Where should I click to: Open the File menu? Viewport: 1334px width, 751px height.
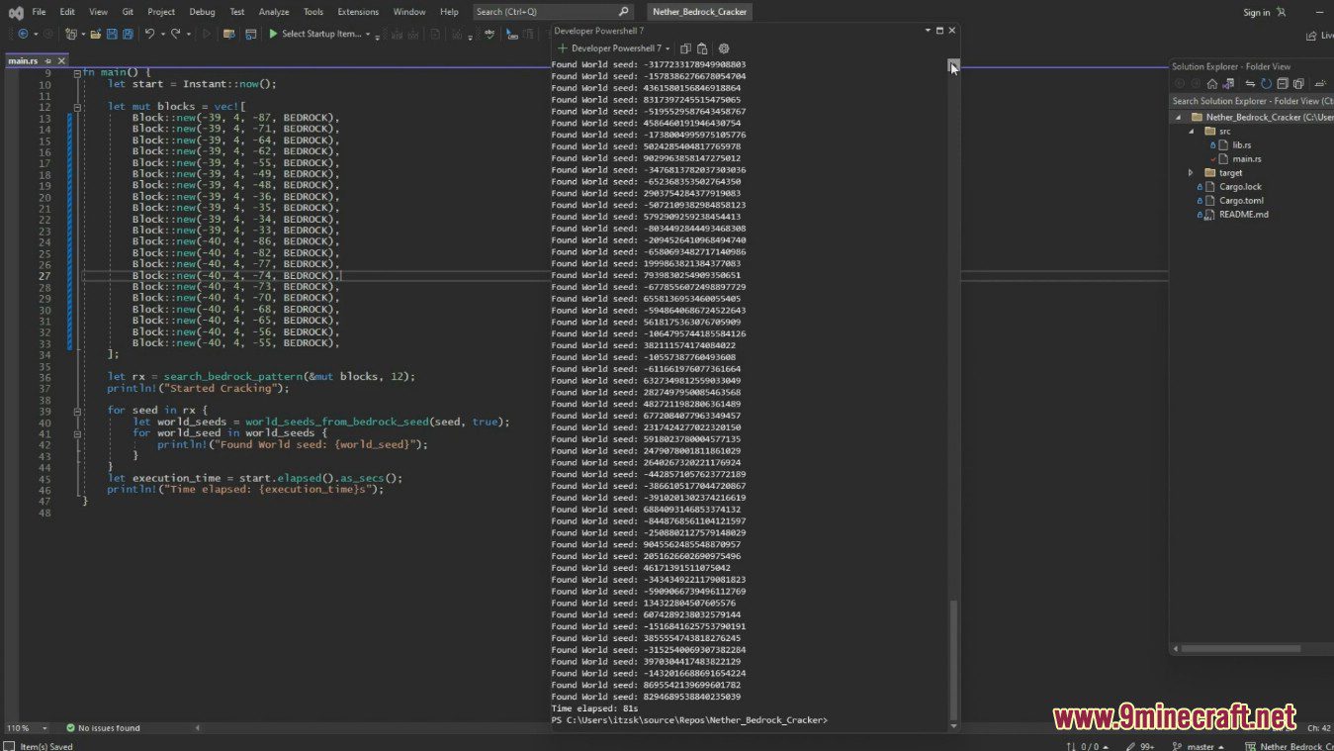click(x=39, y=12)
